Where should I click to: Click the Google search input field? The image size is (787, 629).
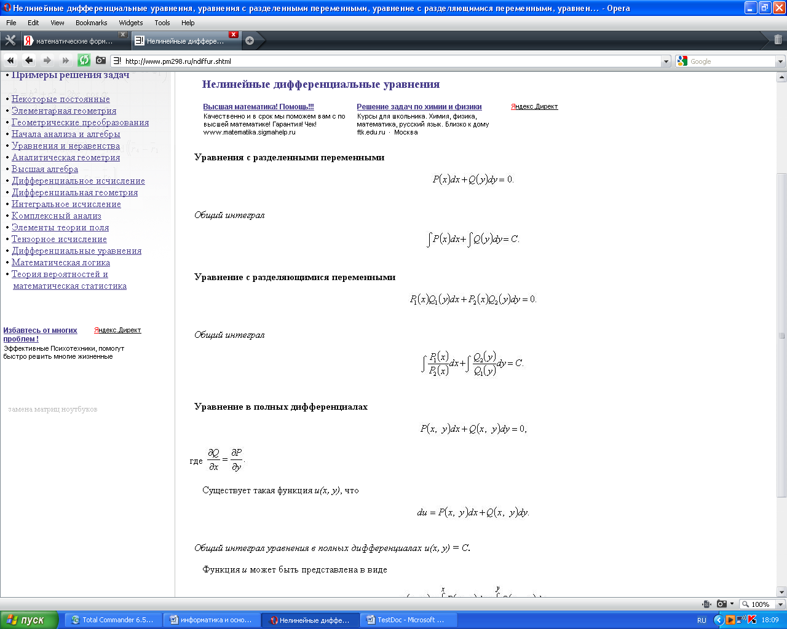click(732, 61)
